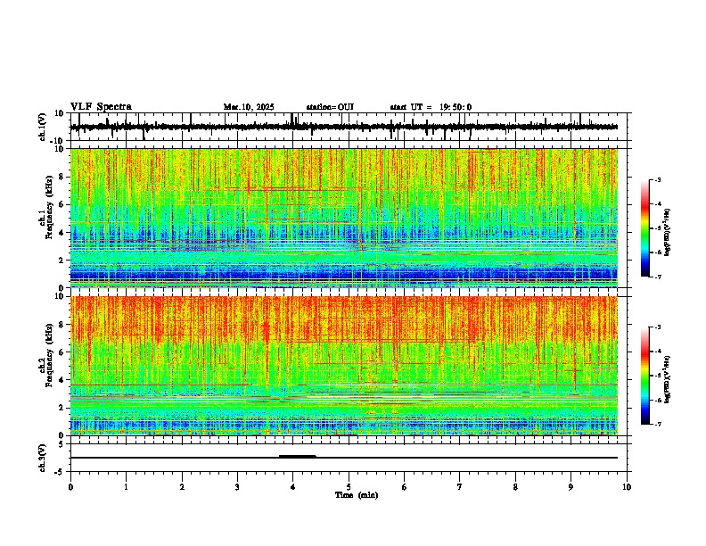
Task: Click the "-7" label on ch.2 color scale
Action: coord(658,424)
